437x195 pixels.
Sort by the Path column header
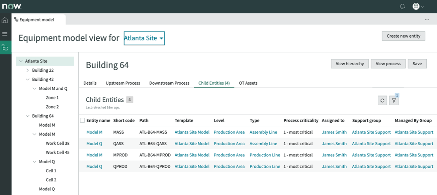click(x=144, y=120)
